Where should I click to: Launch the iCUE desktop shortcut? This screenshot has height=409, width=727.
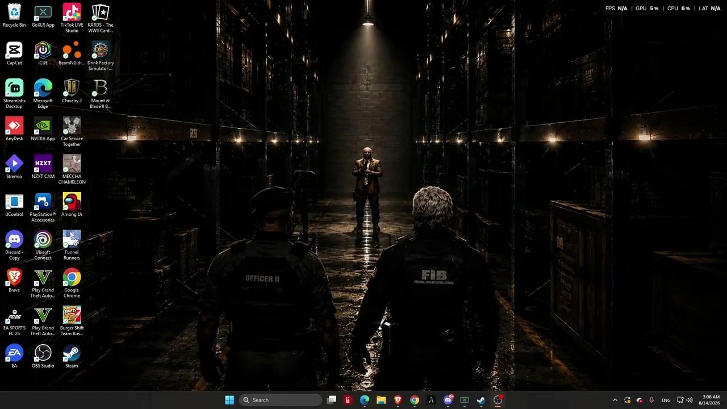click(43, 54)
